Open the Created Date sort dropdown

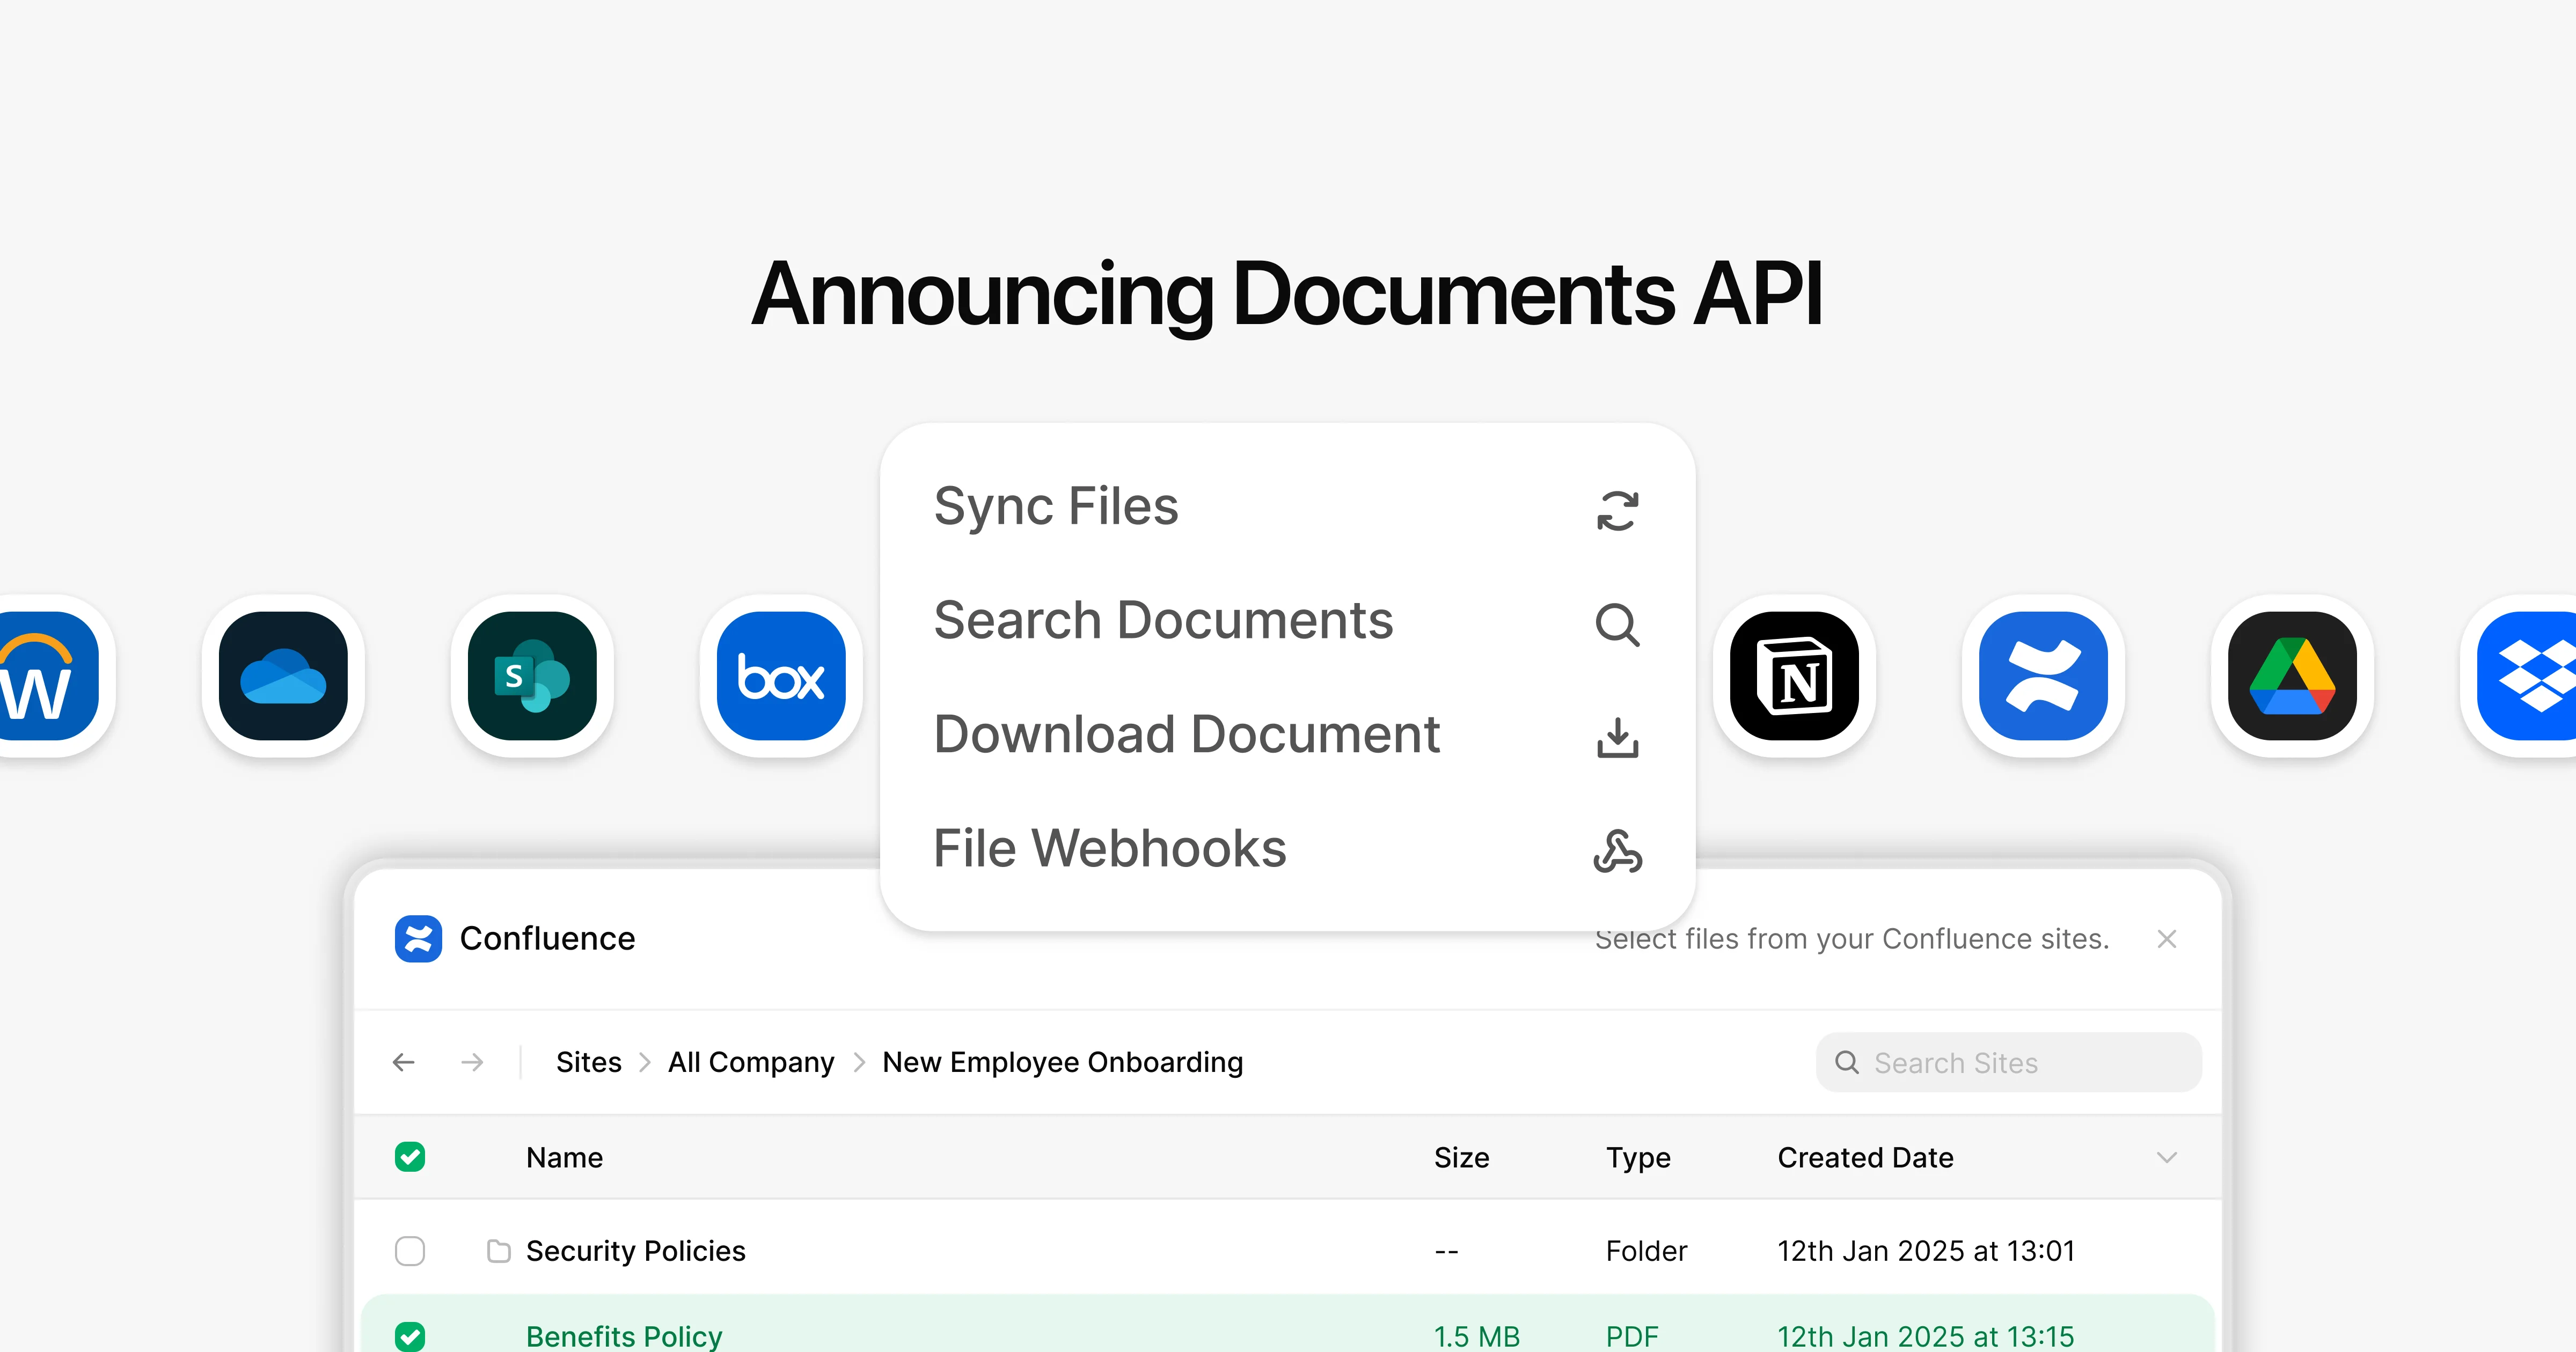[x=2167, y=1157]
